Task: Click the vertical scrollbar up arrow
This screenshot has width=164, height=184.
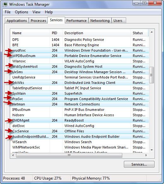Action: tap(152, 32)
